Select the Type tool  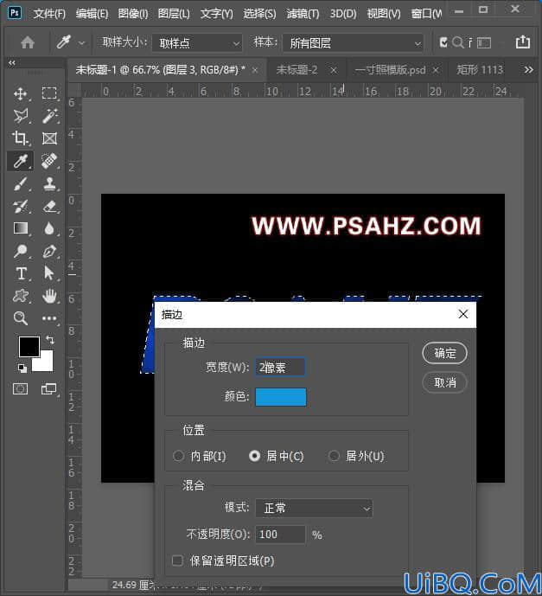pos(21,273)
